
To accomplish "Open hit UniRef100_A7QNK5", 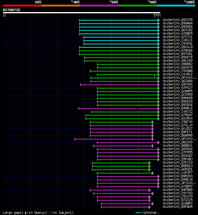I will 178,33.
